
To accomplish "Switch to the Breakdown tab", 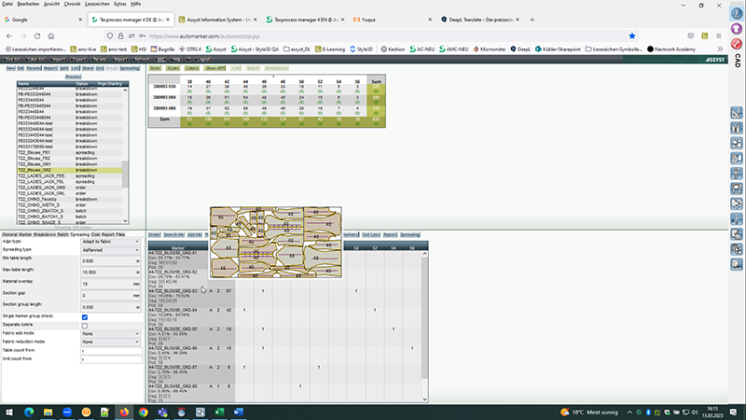I will pos(44,234).
